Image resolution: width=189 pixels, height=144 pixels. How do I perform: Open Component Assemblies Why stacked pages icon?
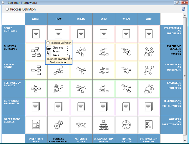[x=149, y=106]
